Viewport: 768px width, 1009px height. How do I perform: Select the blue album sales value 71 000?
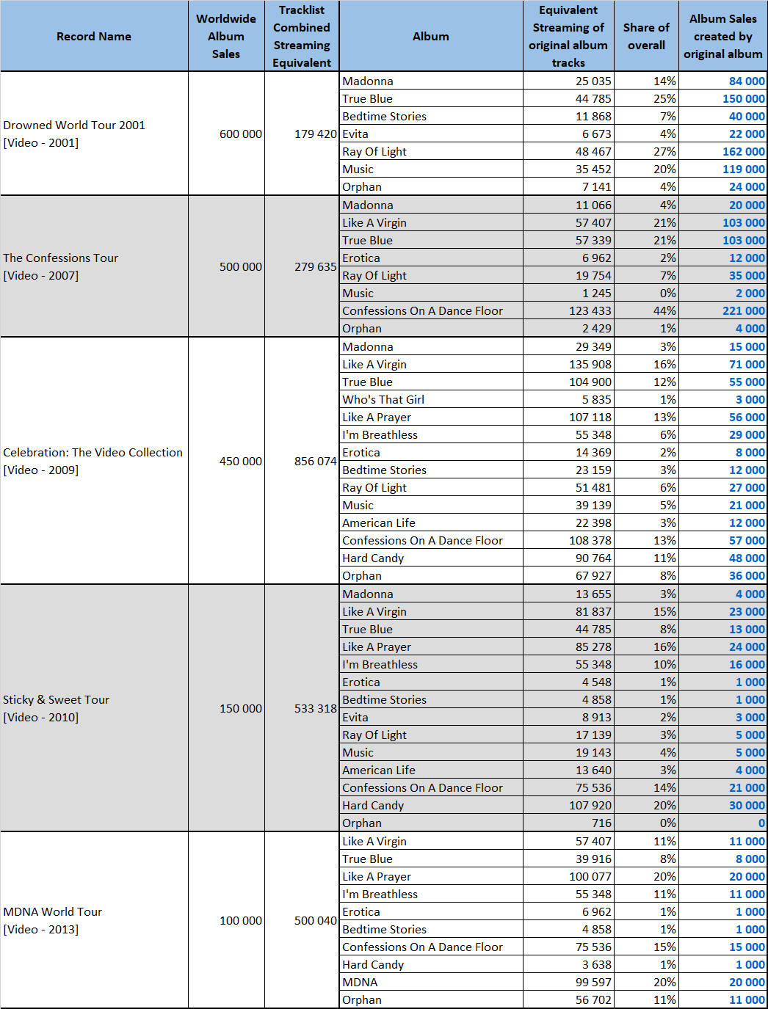point(723,364)
